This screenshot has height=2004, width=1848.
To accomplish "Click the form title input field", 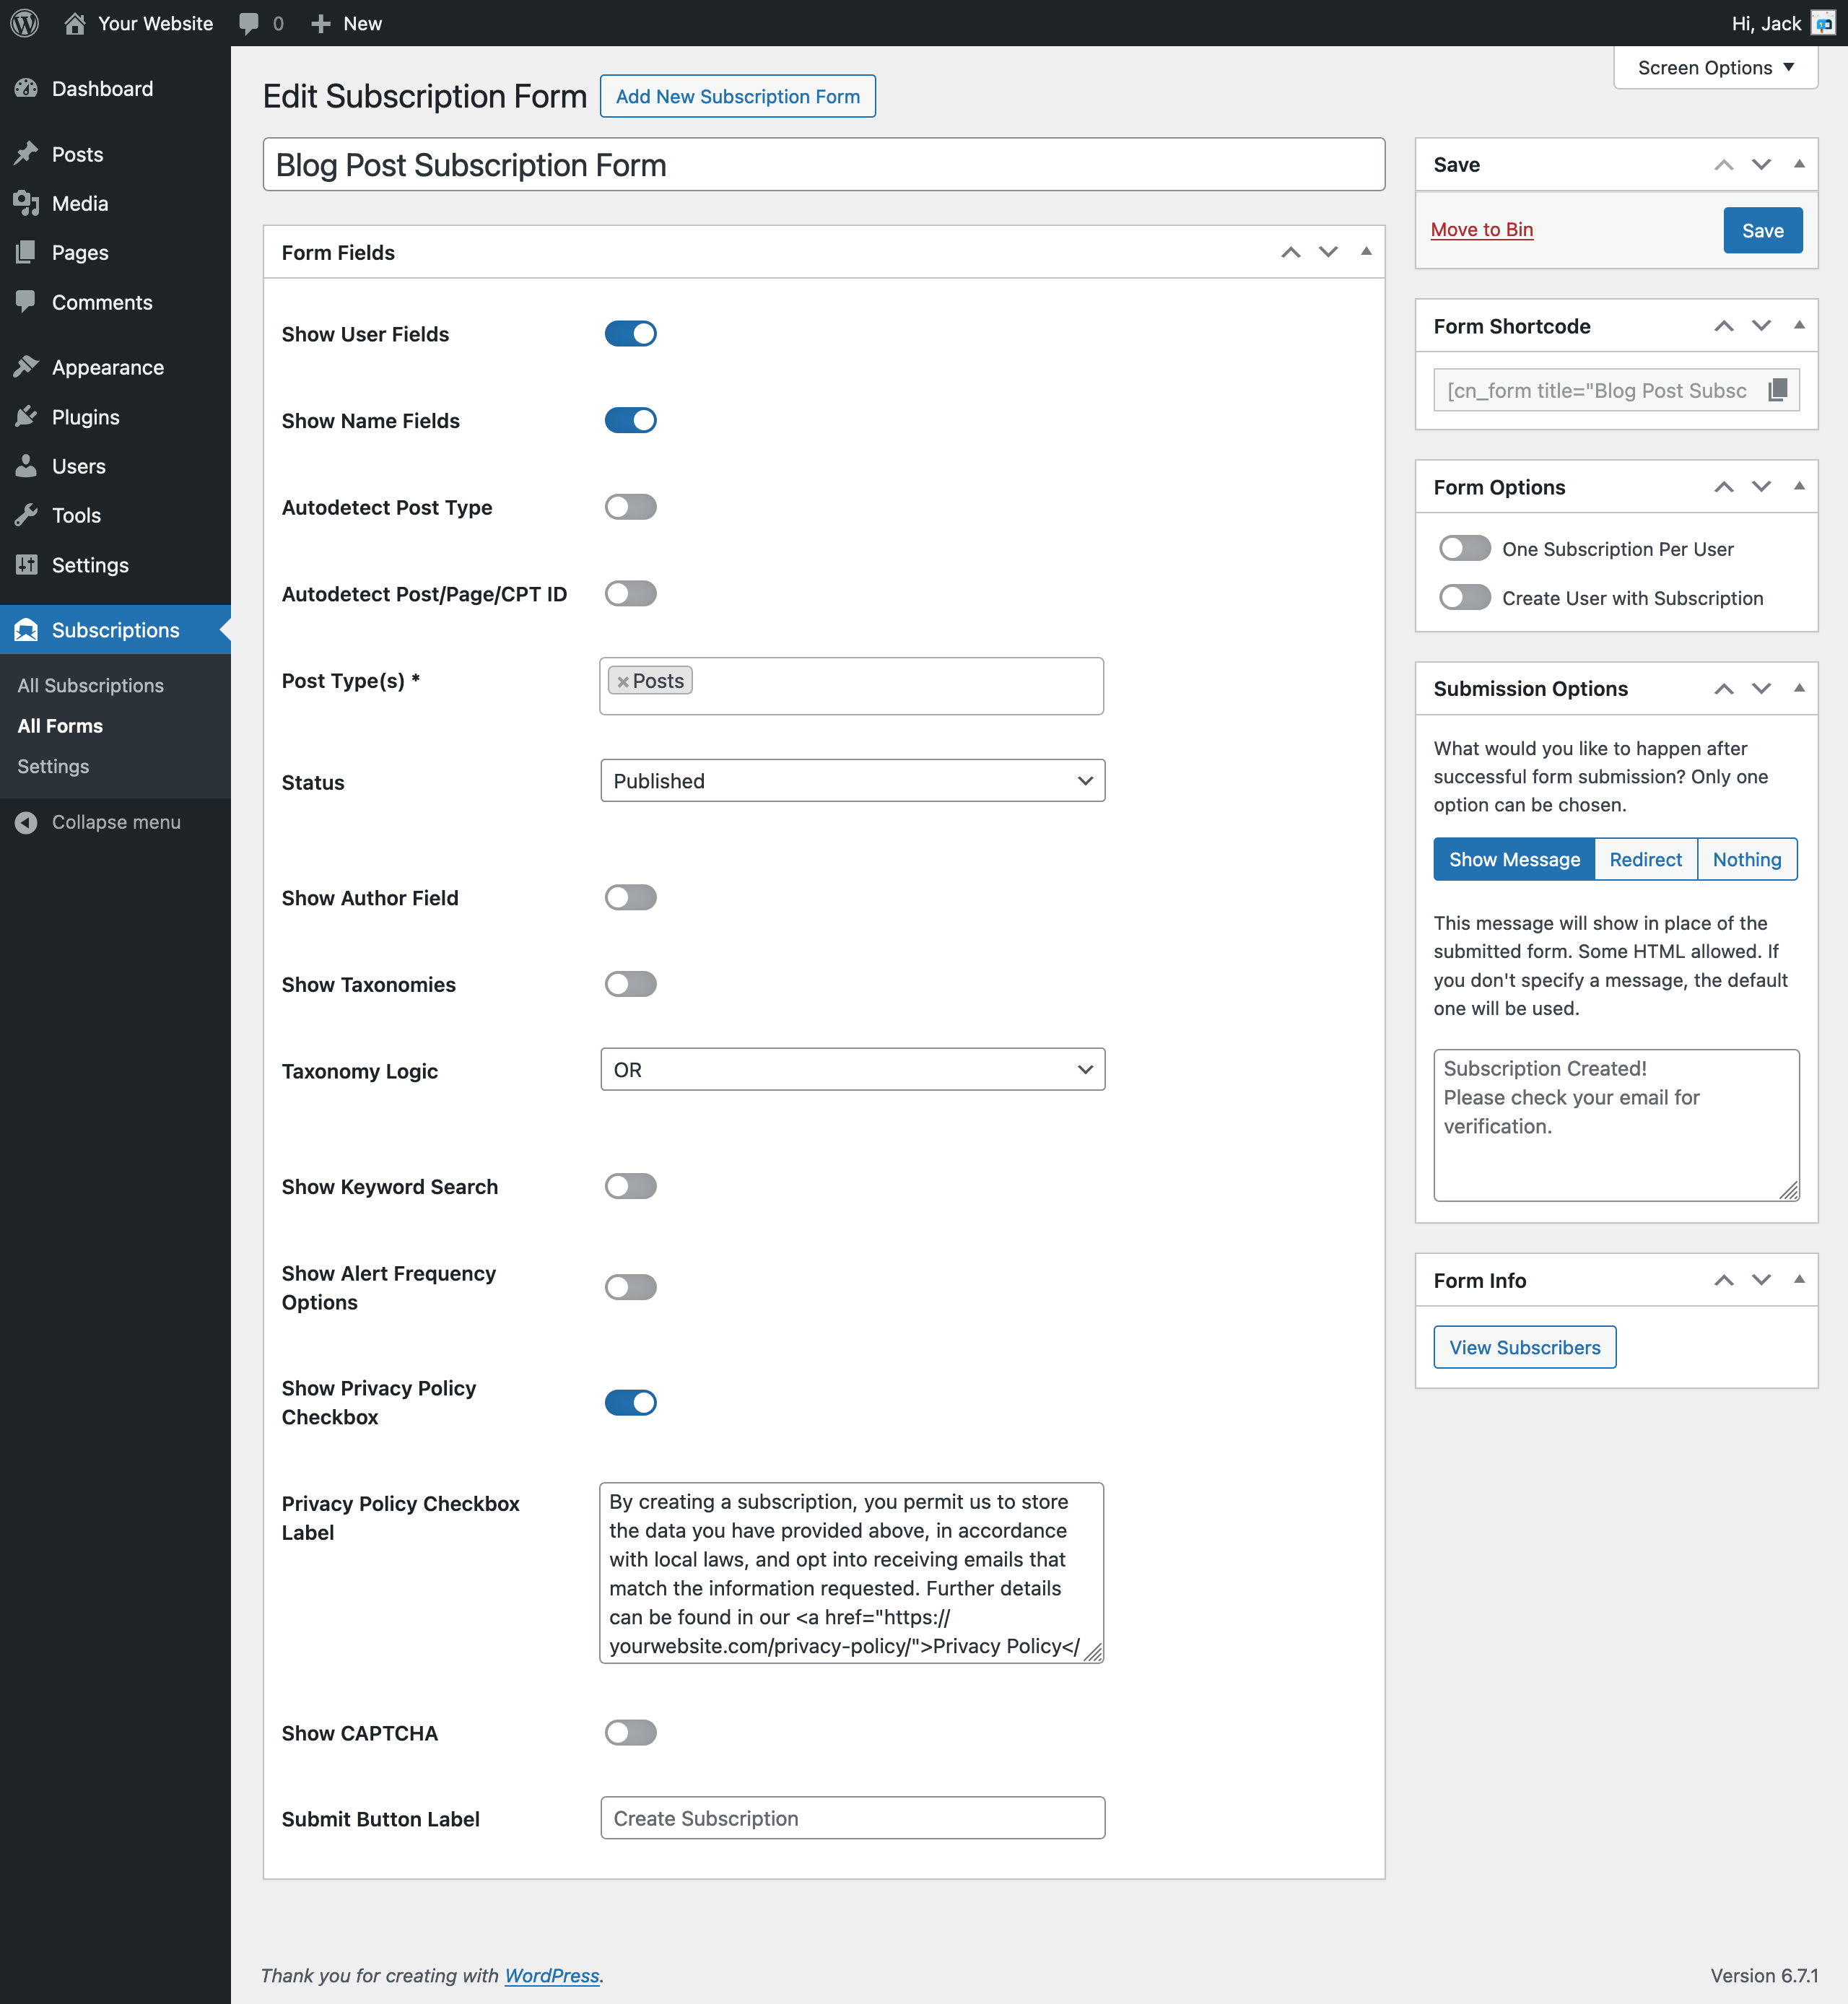I will 823,164.
